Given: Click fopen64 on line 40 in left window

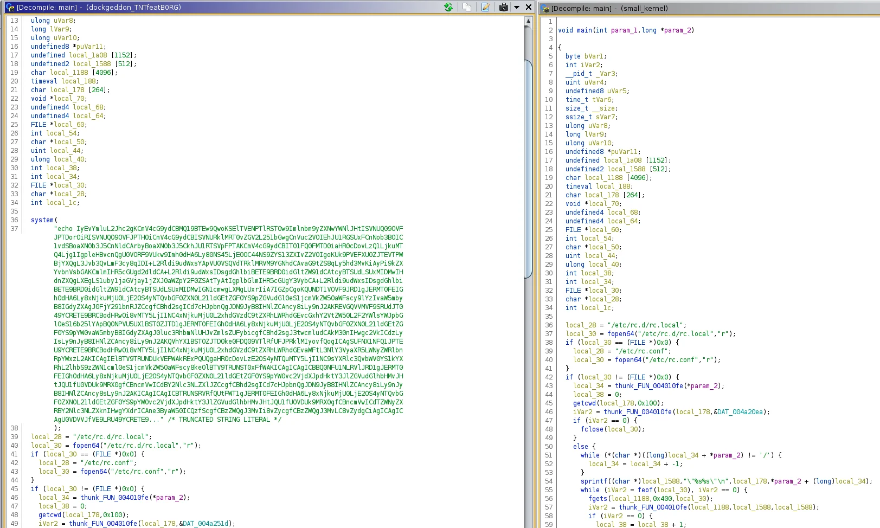Looking at the screenshot, I should [x=86, y=446].
